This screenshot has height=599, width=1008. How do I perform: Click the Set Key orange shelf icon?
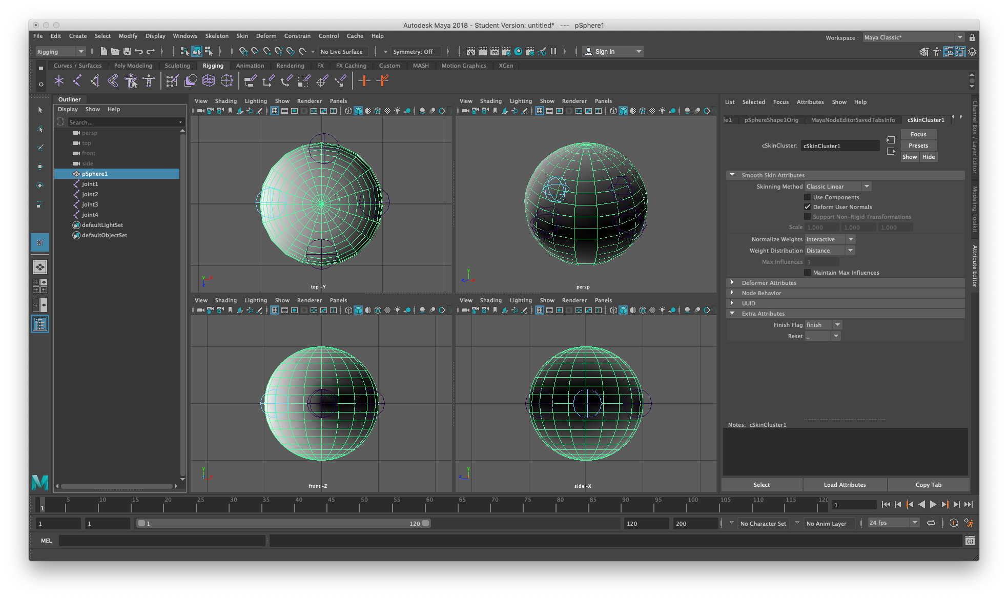coord(364,80)
